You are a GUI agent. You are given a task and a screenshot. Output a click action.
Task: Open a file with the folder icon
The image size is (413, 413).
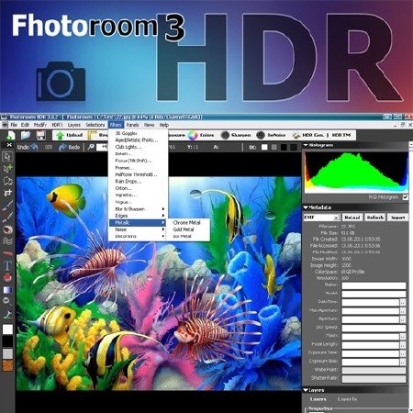(26, 135)
